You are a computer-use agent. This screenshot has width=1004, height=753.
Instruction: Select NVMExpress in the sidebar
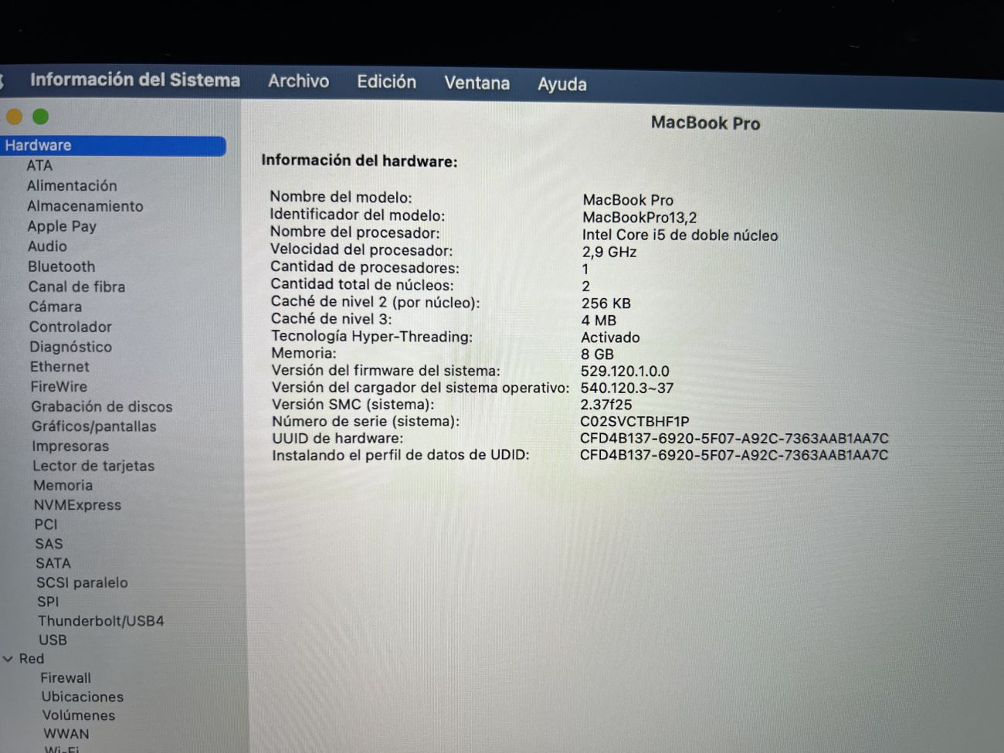[77, 505]
